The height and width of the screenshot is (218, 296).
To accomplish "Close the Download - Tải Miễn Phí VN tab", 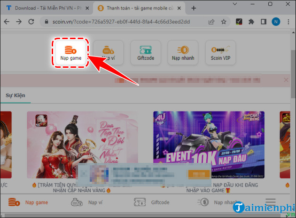I will [87, 8].
